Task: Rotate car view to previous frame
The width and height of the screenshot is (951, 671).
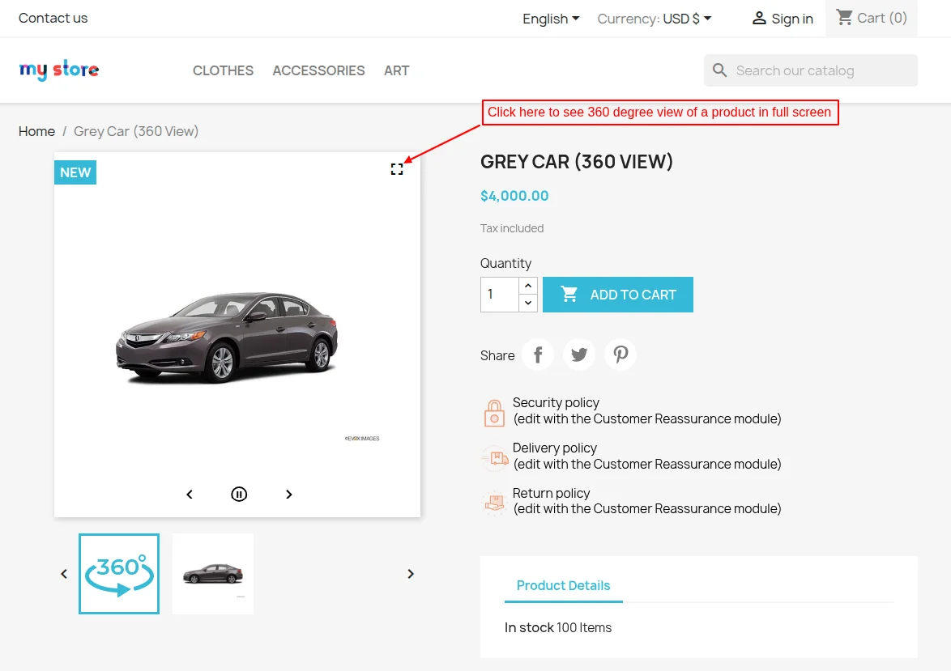Action: (190, 494)
